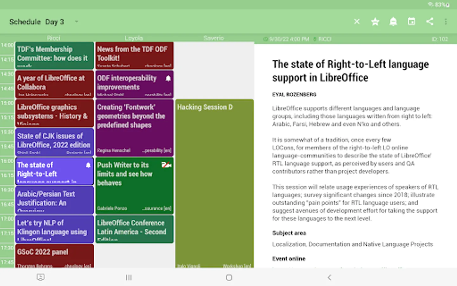Select the Saverio room column header
457x286 pixels.
coord(214,38)
